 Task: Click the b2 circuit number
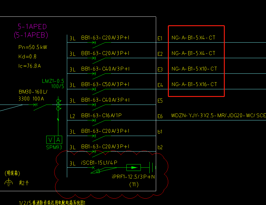pyautogui.click(x=160, y=147)
